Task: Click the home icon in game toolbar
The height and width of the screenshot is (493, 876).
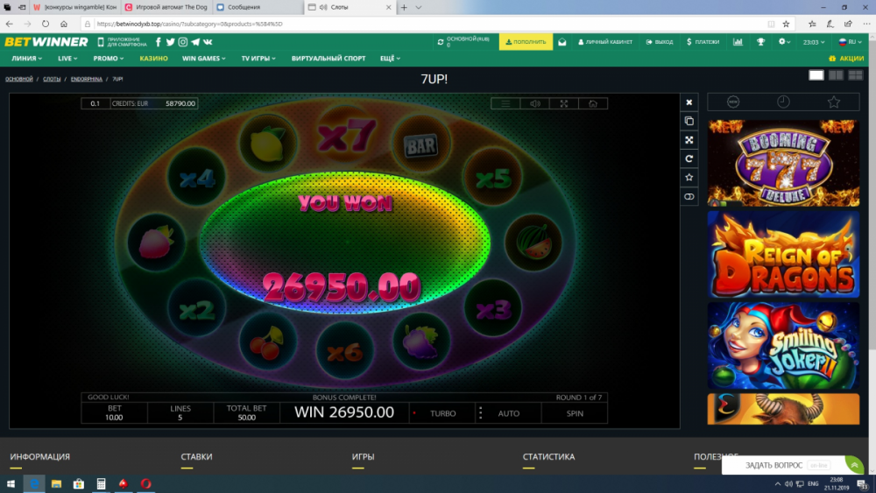Action: coord(593,103)
